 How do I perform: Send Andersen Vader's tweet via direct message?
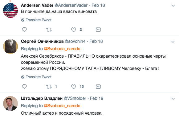tap(98, 30)
